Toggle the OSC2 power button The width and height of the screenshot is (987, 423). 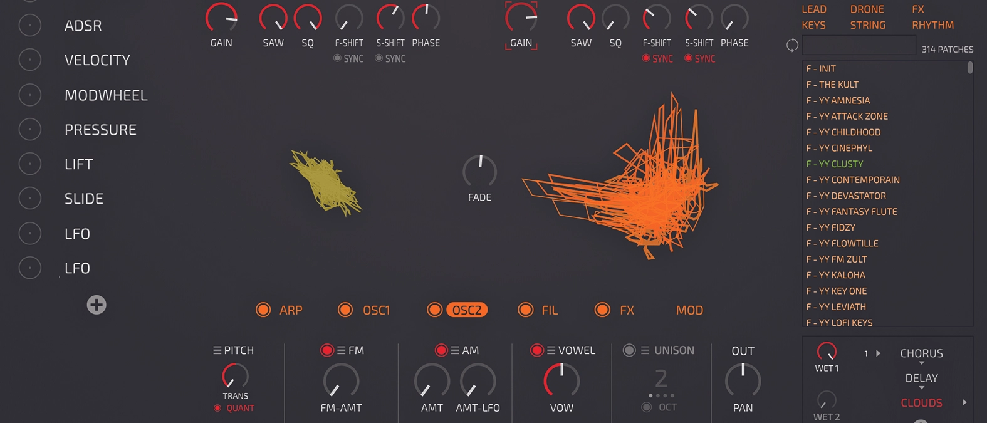(434, 310)
